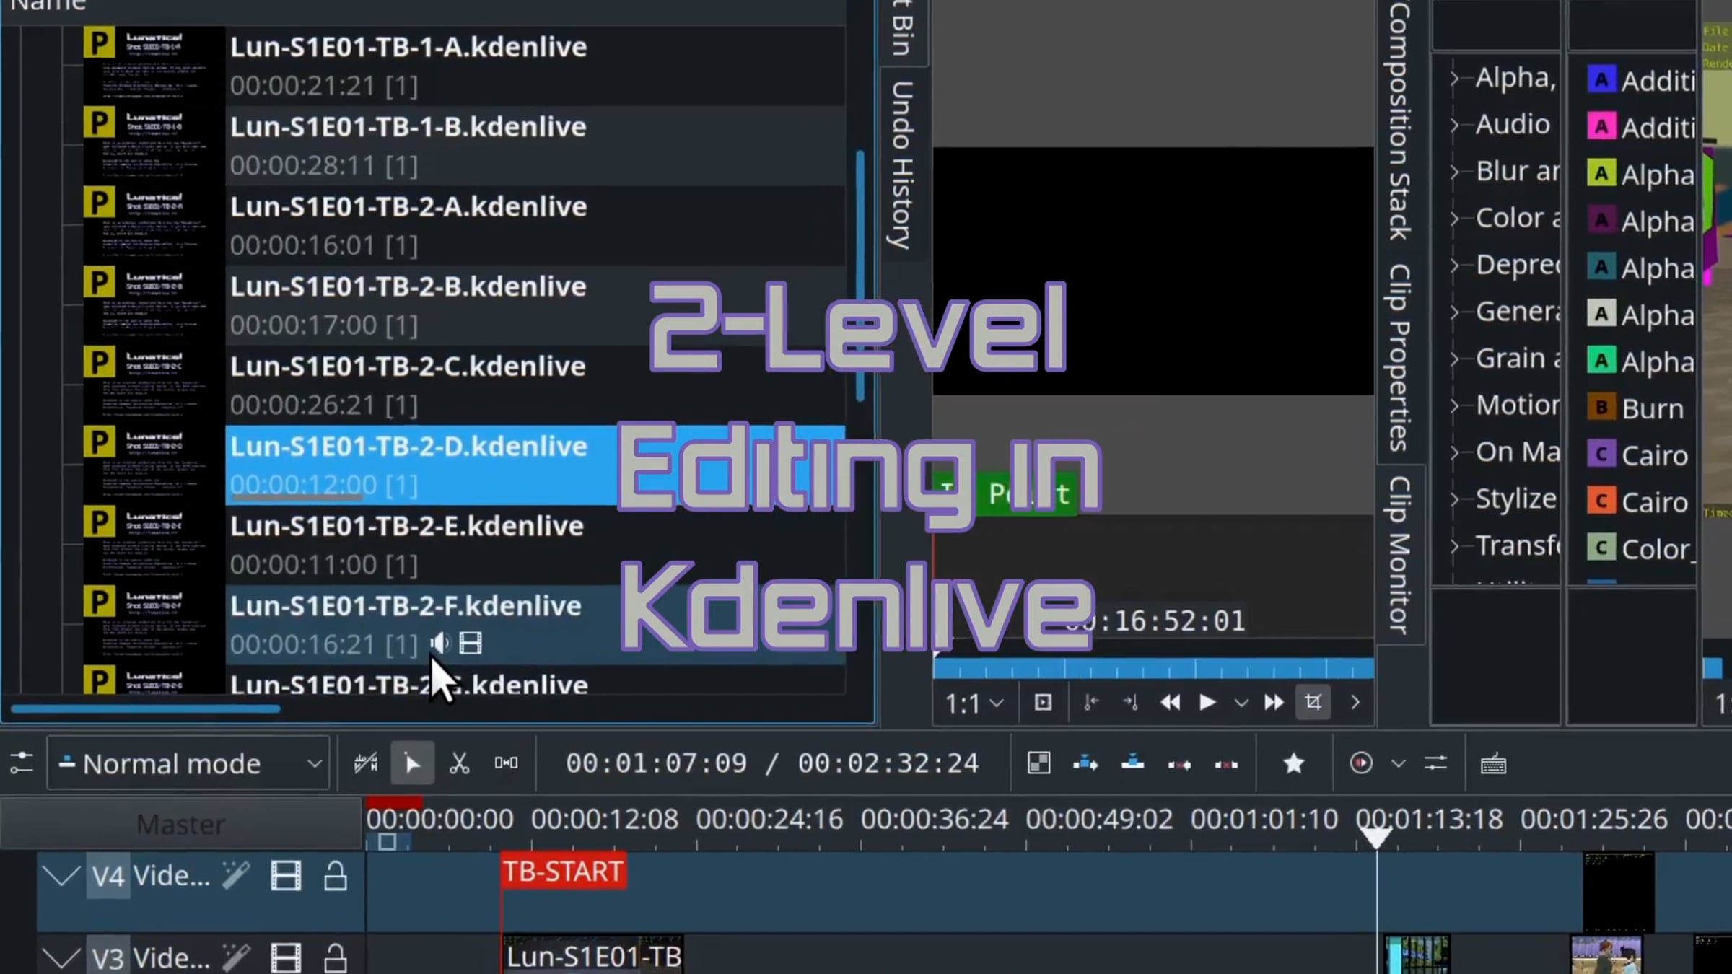
Task: Select the Razor (scissors) tool
Action: (459, 763)
